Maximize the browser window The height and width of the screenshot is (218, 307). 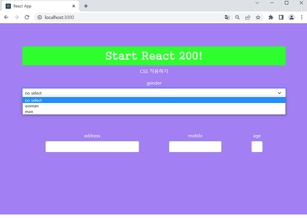click(x=287, y=3)
